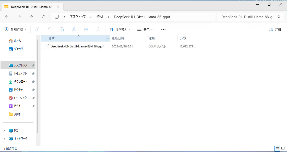Viewport: 287px width, 152px height.
Task: Click デスクトップ in address bar breadcrumb
Action: click(78, 17)
